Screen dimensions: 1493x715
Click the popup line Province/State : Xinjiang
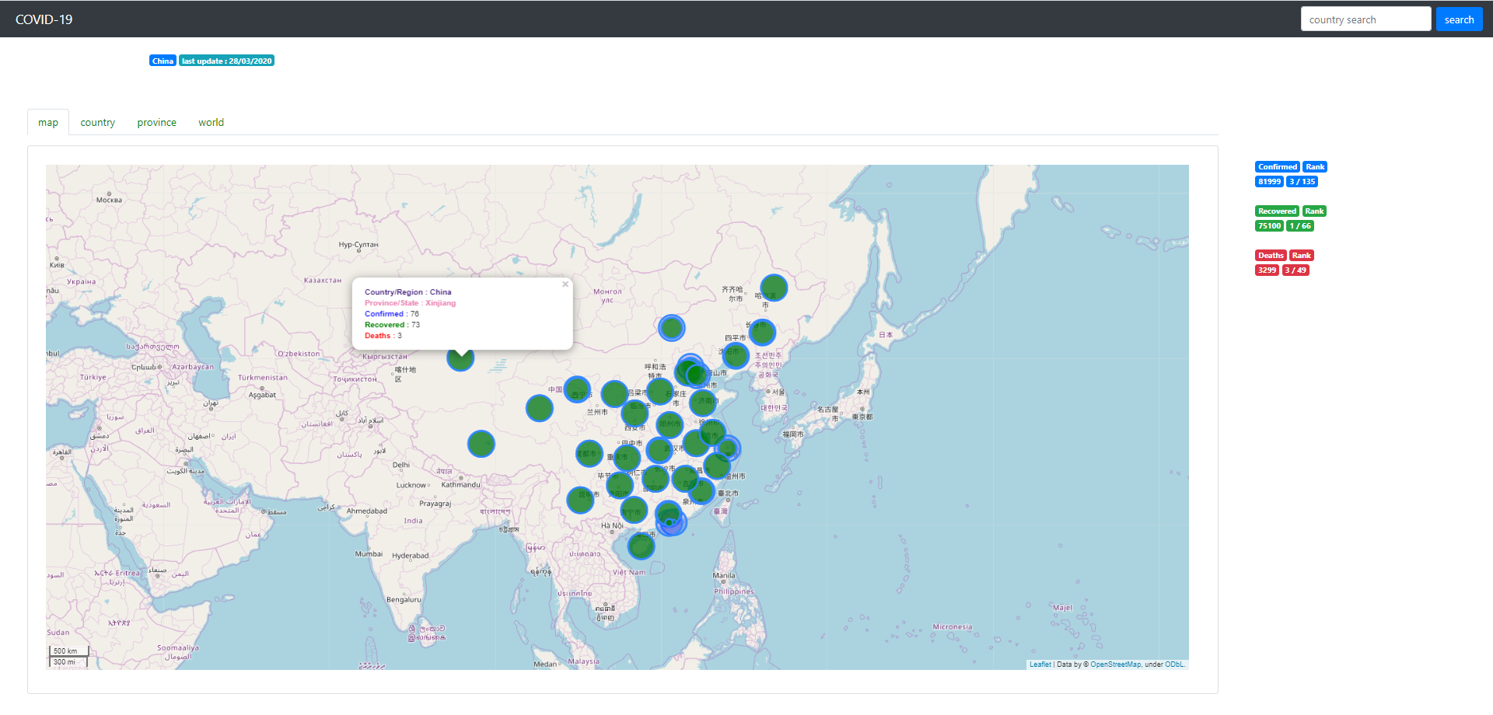point(411,303)
